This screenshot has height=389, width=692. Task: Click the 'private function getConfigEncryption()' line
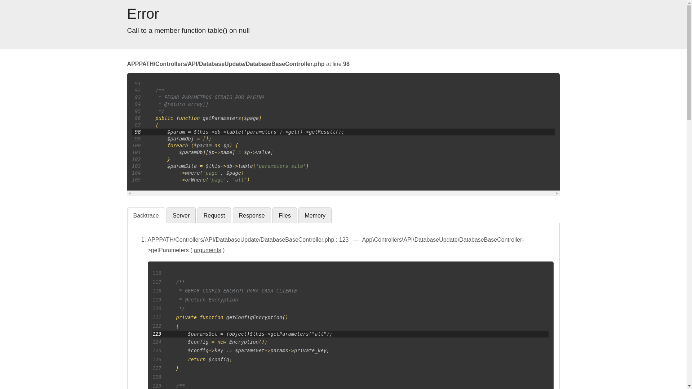pos(232,317)
